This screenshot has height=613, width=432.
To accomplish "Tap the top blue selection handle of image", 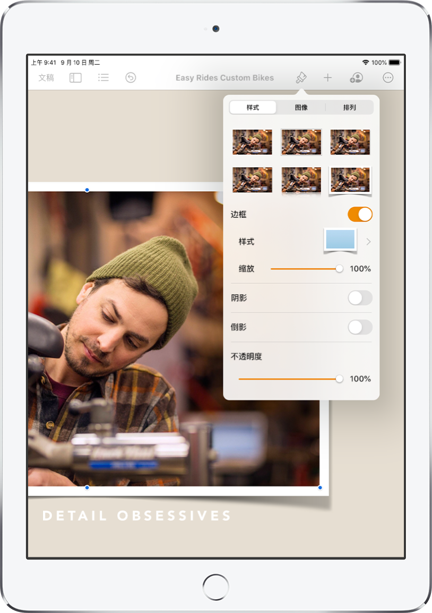I will pyautogui.click(x=87, y=190).
